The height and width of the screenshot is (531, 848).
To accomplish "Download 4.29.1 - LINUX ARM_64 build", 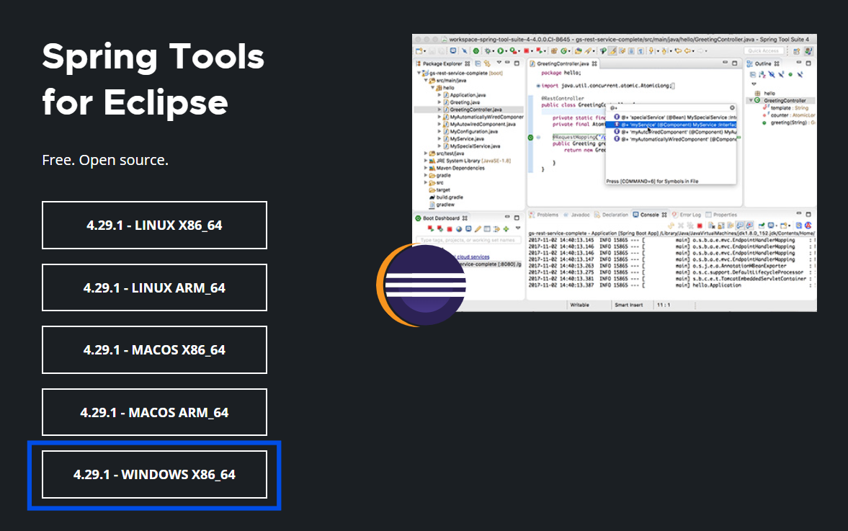I will tap(154, 287).
